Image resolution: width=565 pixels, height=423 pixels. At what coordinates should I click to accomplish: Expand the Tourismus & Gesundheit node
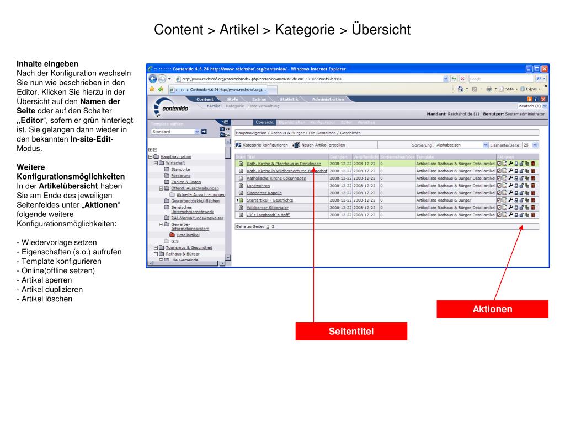point(156,247)
